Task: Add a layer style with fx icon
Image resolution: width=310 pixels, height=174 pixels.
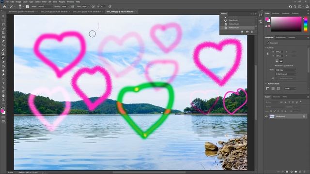Action: (x=282, y=172)
